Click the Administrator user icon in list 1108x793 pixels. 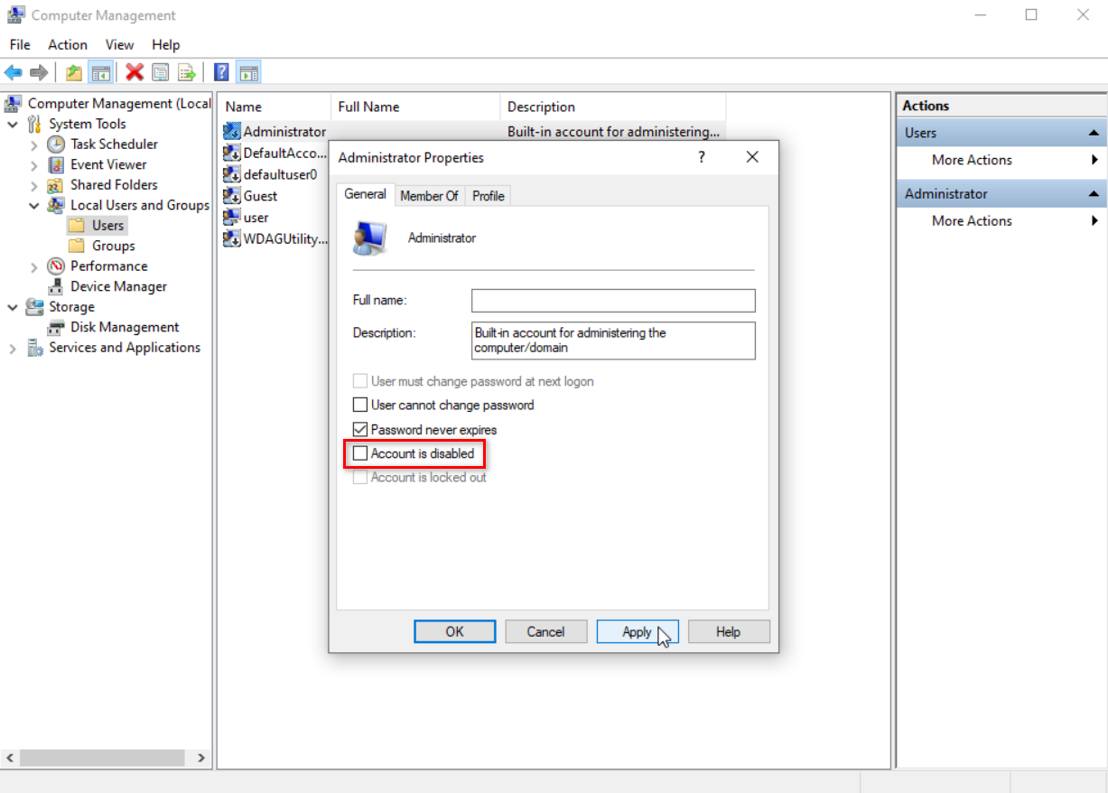pos(232,132)
